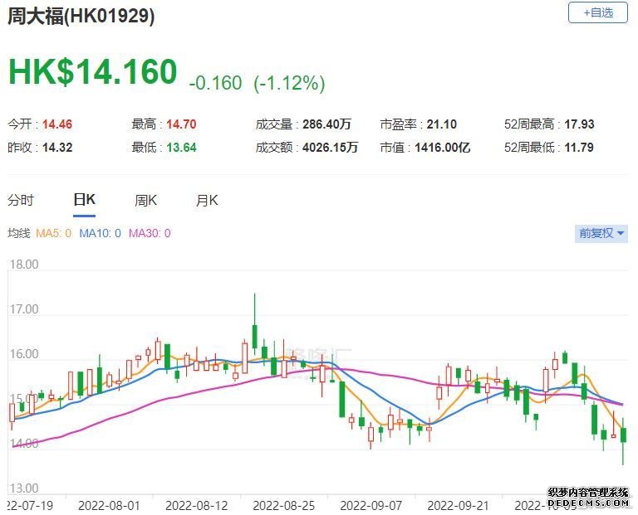Toggle the MA10 moving average label

[100, 233]
